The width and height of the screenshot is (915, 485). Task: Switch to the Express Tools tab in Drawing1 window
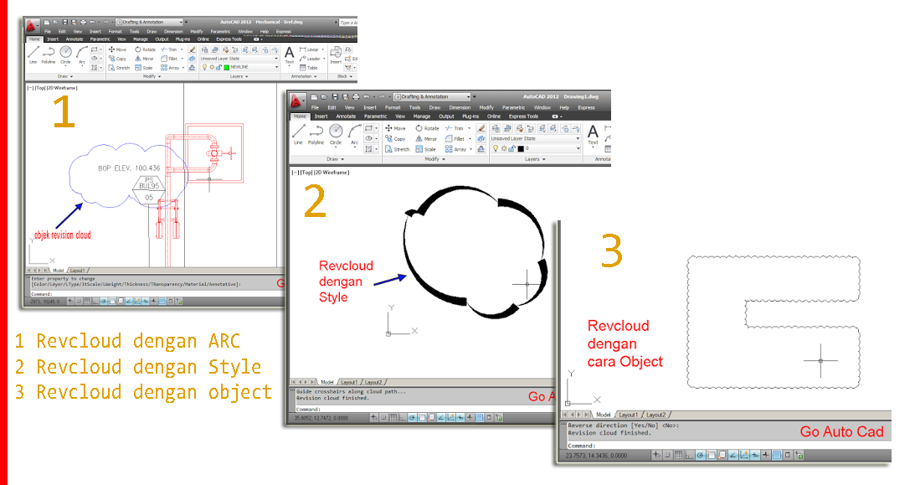[523, 116]
